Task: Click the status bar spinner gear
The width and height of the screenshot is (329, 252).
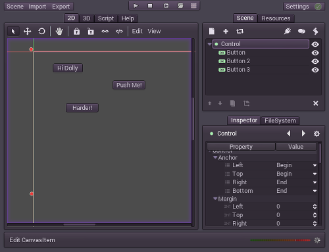Action: coord(317,240)
